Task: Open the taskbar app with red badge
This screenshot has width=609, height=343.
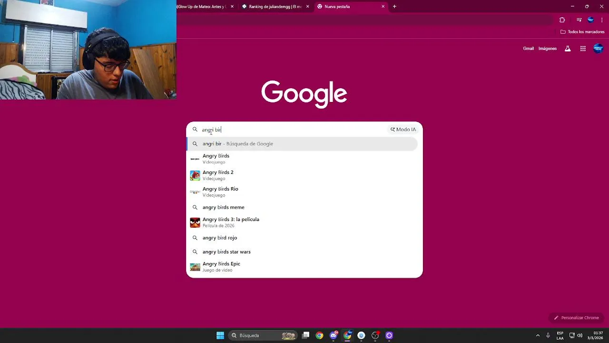Action: (x=375, y=335)
